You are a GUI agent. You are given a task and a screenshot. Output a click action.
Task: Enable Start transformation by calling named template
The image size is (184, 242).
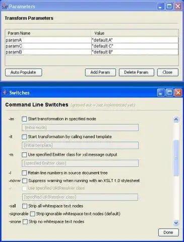[24, 137]
